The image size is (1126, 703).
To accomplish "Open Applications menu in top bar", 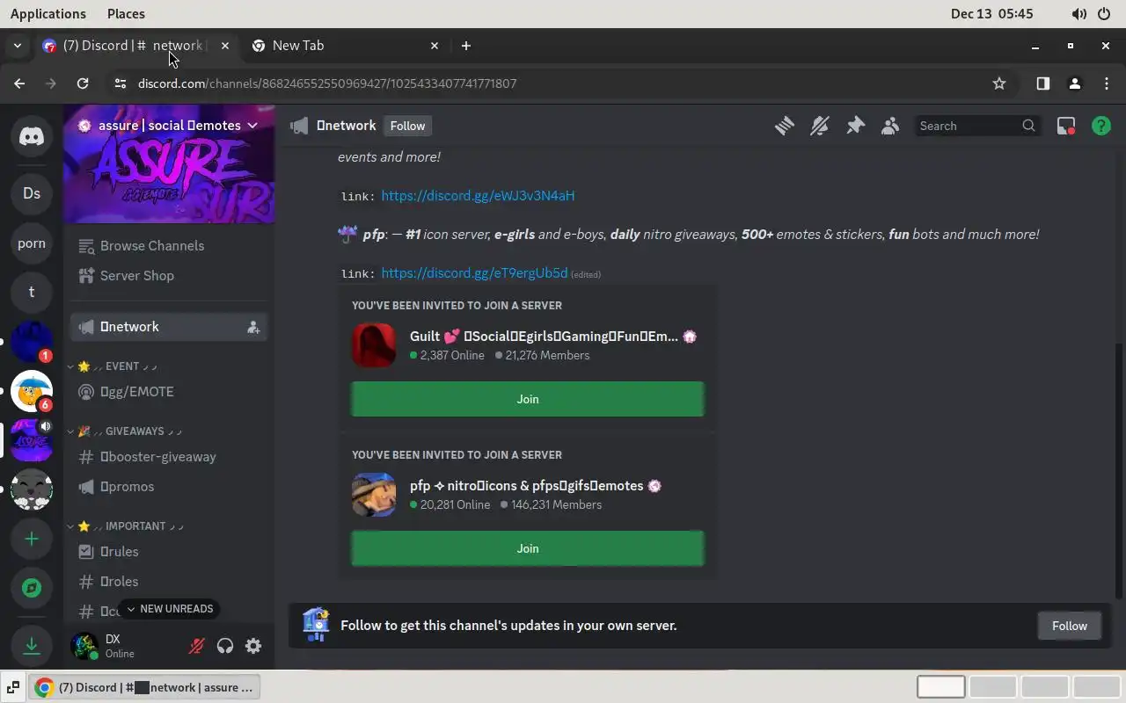I will pyautogui.click(x=48, y=14).
